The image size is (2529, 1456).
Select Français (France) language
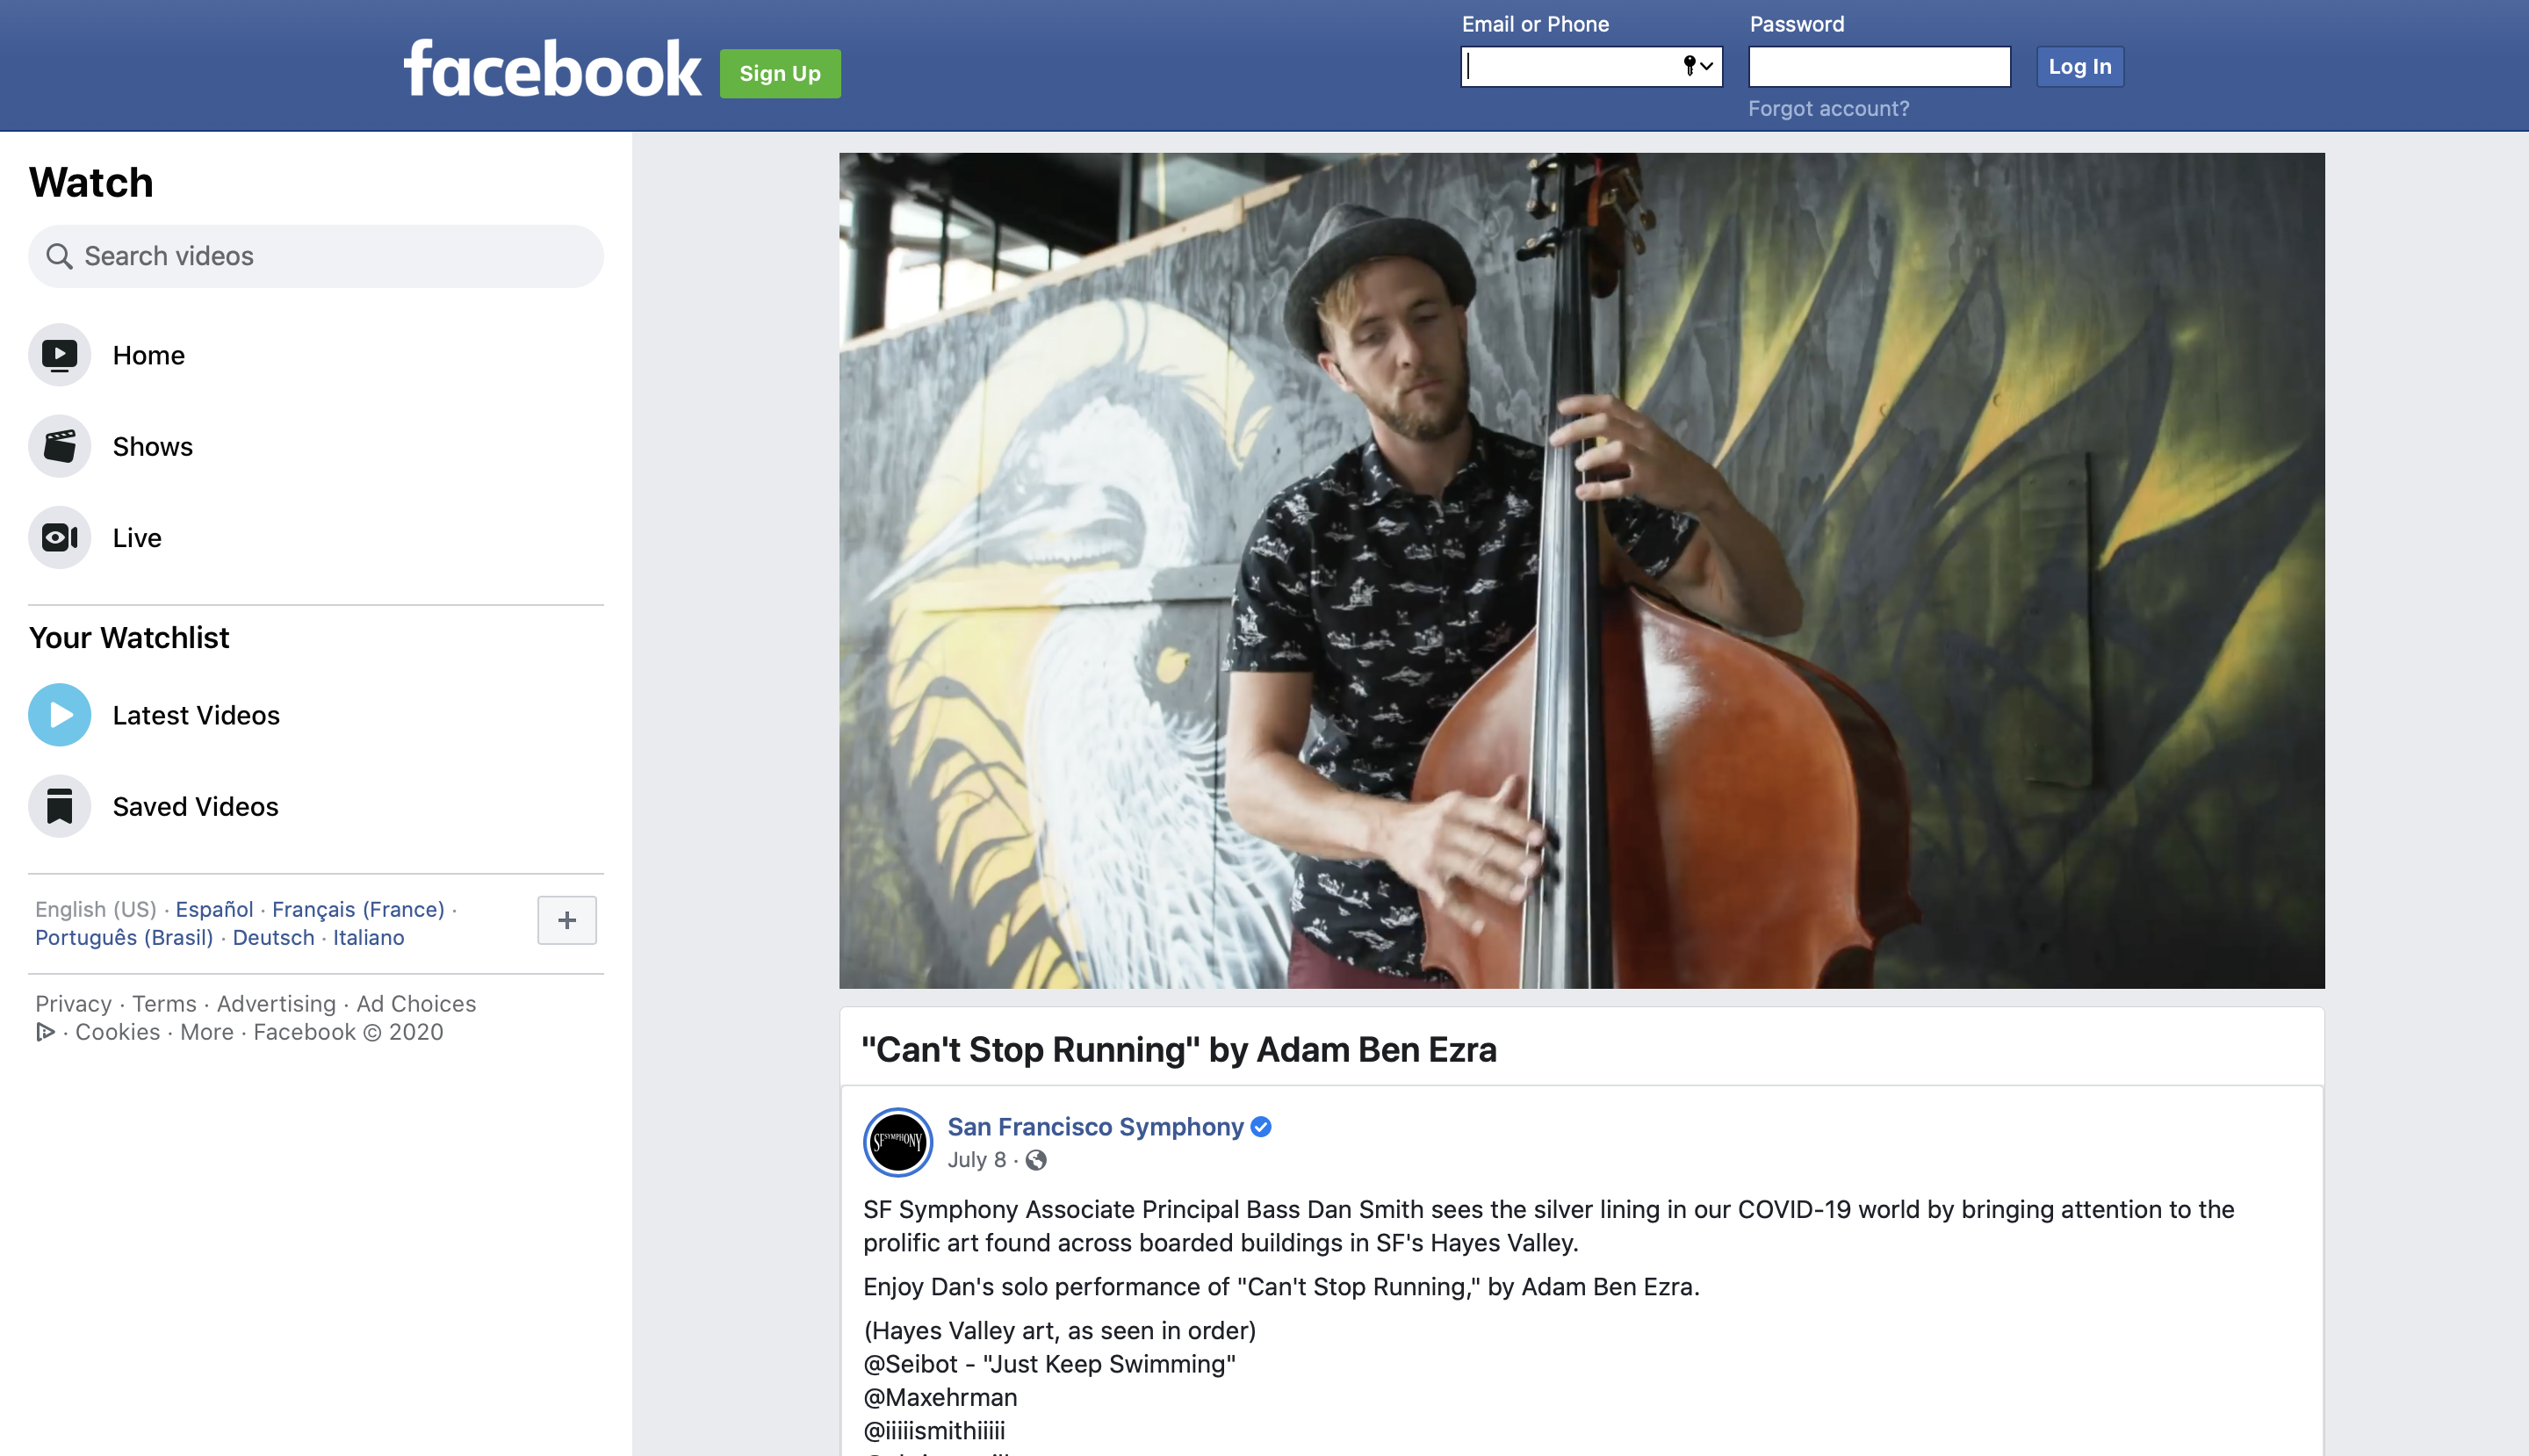click(x=358, y=909)
